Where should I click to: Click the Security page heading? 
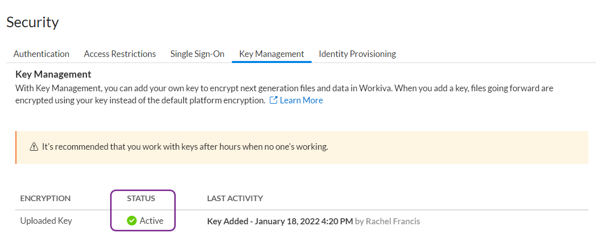32,22
